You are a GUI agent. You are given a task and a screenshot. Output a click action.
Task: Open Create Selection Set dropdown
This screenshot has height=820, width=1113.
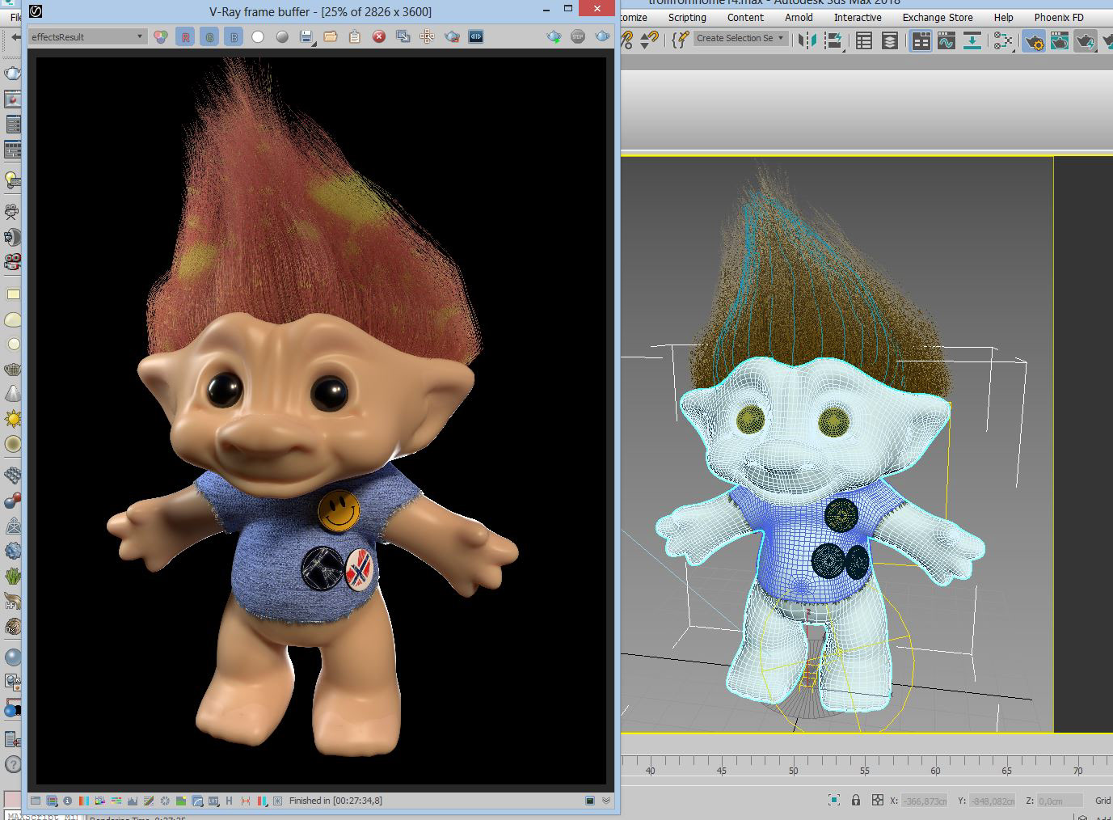[740, 38]
